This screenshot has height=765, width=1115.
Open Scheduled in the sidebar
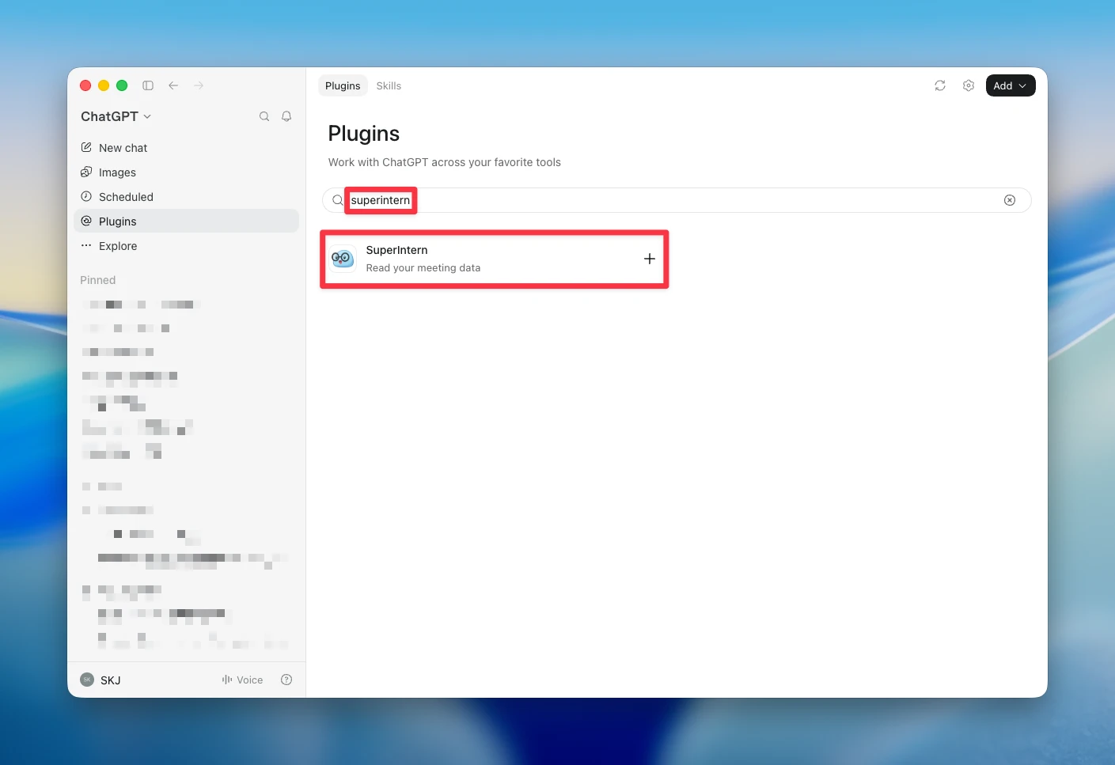[186, 197]
